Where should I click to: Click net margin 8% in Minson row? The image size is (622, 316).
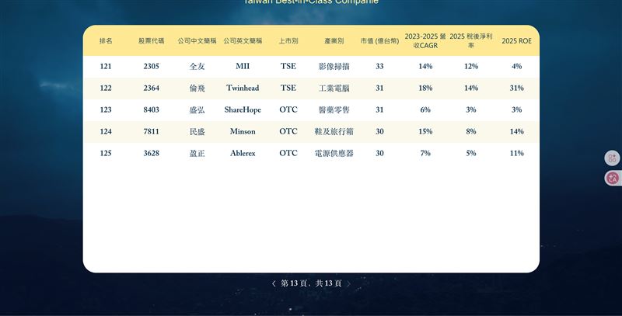click(471, 131)
